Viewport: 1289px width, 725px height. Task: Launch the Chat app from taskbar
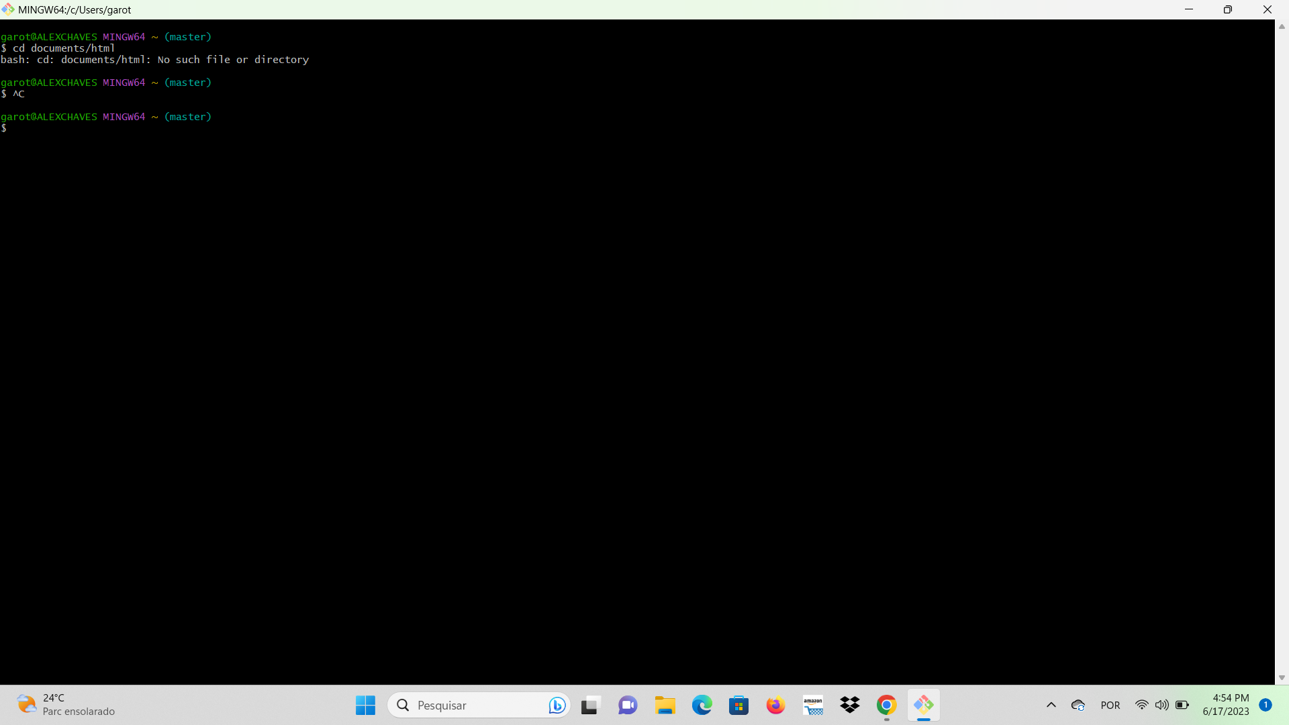click(628, 705)
